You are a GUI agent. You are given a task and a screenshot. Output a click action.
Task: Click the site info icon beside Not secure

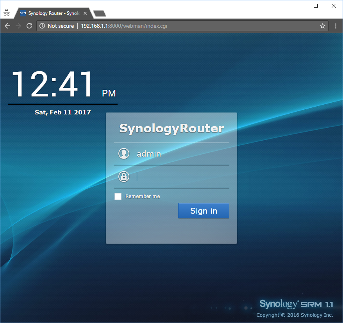point(42,26)
